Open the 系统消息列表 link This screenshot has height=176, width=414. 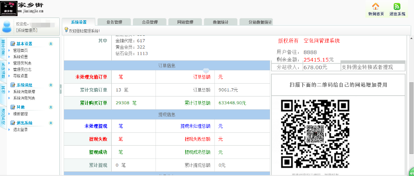tap(24, 98)
